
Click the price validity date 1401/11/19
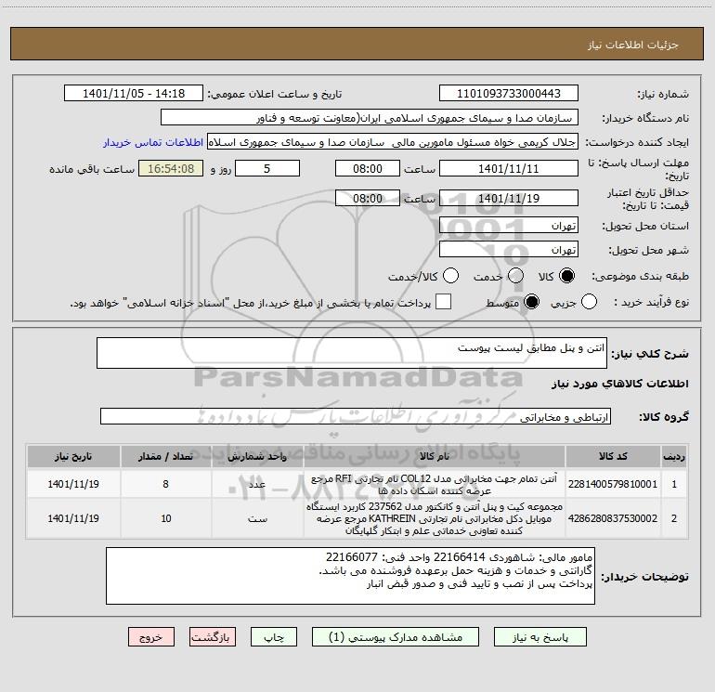(x=509, y=198)
